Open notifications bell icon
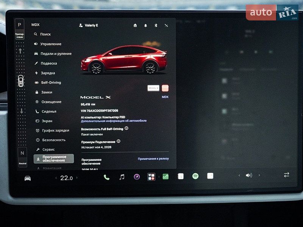Viewport: 303px width, 227px height. (x=145, y=25)
